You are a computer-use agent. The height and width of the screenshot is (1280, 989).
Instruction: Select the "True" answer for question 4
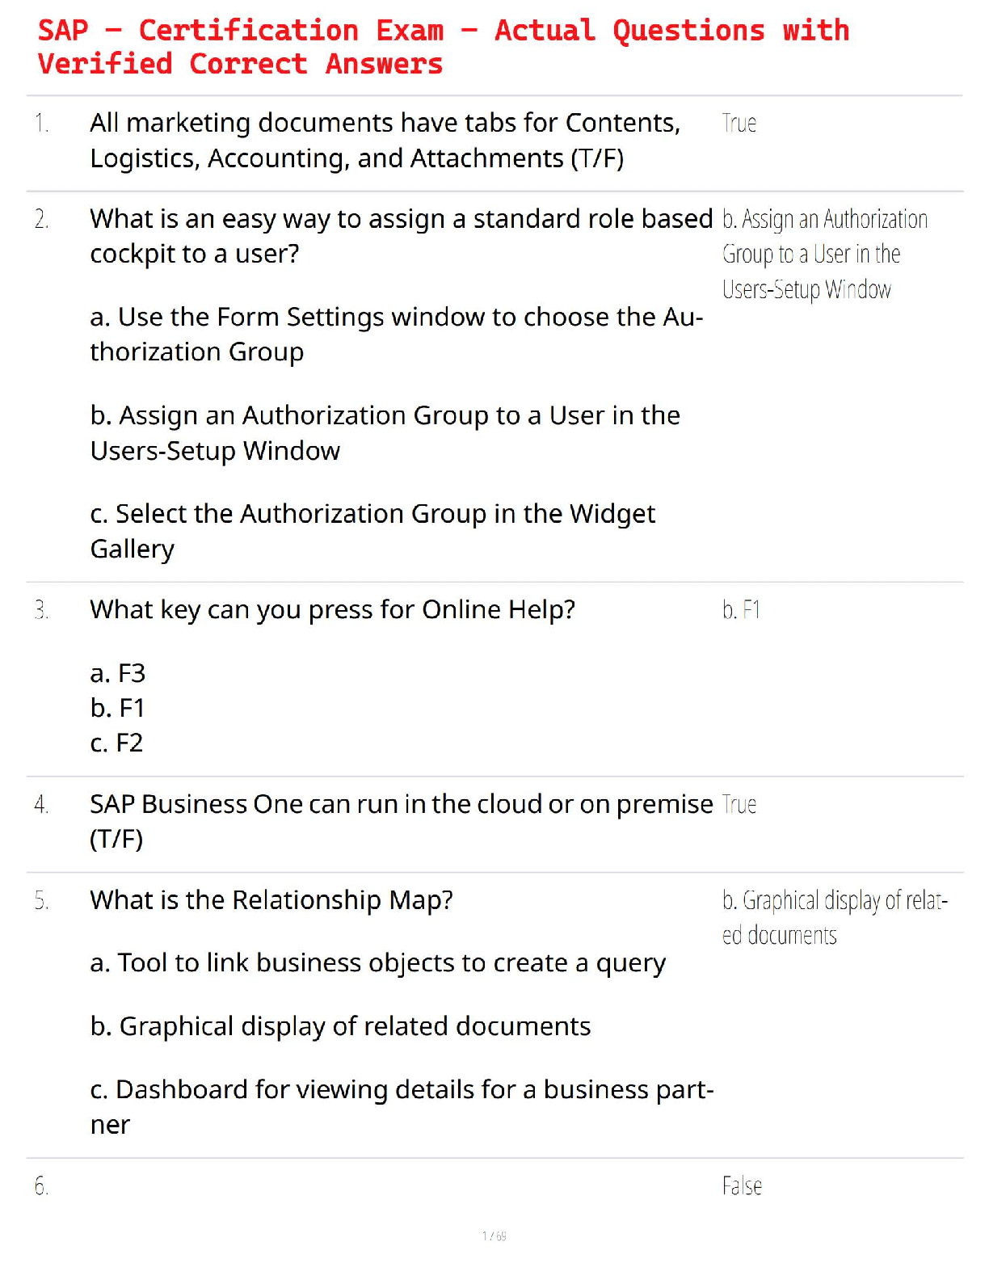pyautogui.click(x=739, y=805)
